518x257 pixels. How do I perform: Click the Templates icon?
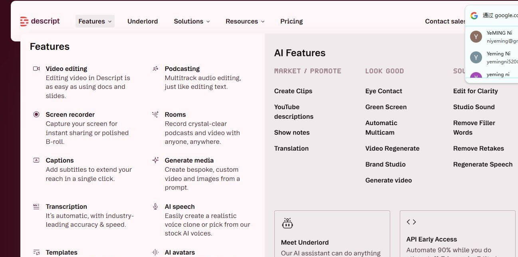click(36, 252)
